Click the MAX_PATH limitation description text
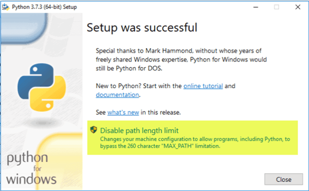 pyautogui.click(x=195, y=142)
